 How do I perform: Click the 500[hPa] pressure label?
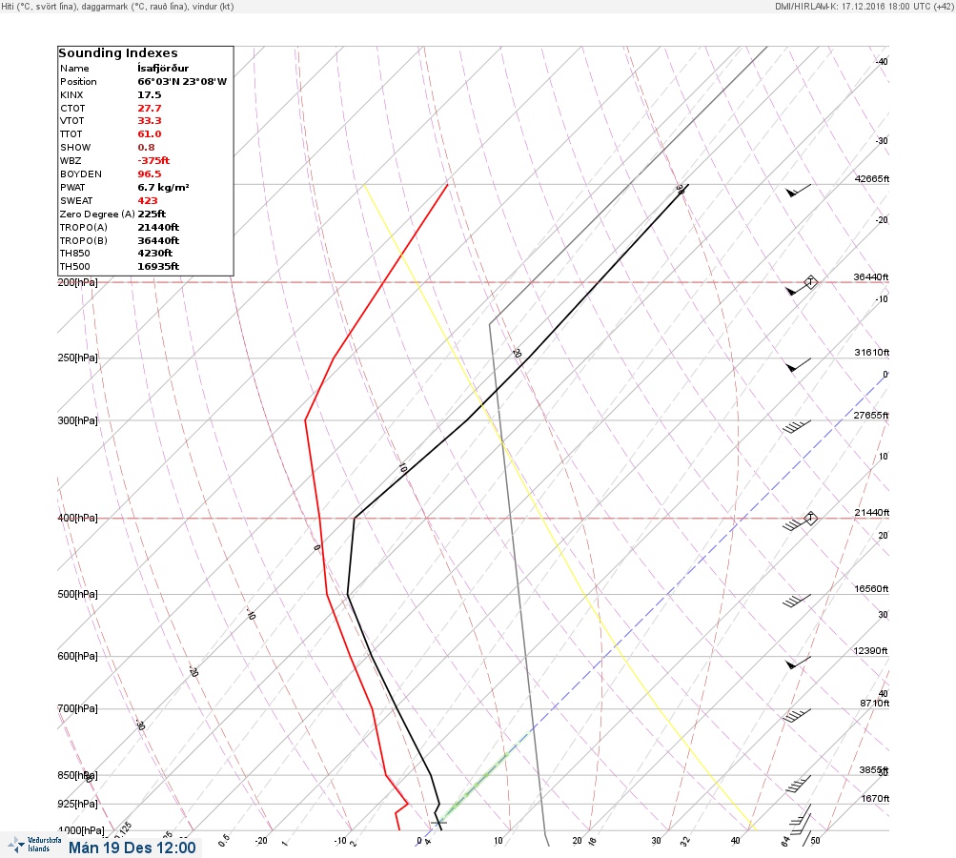click(77, 594)
